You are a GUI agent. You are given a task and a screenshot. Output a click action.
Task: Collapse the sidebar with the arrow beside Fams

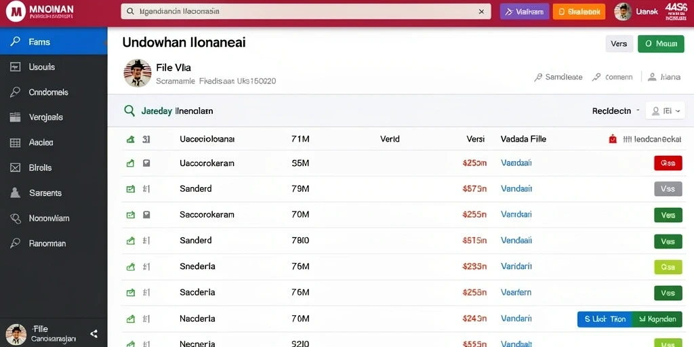click(105, 43)
